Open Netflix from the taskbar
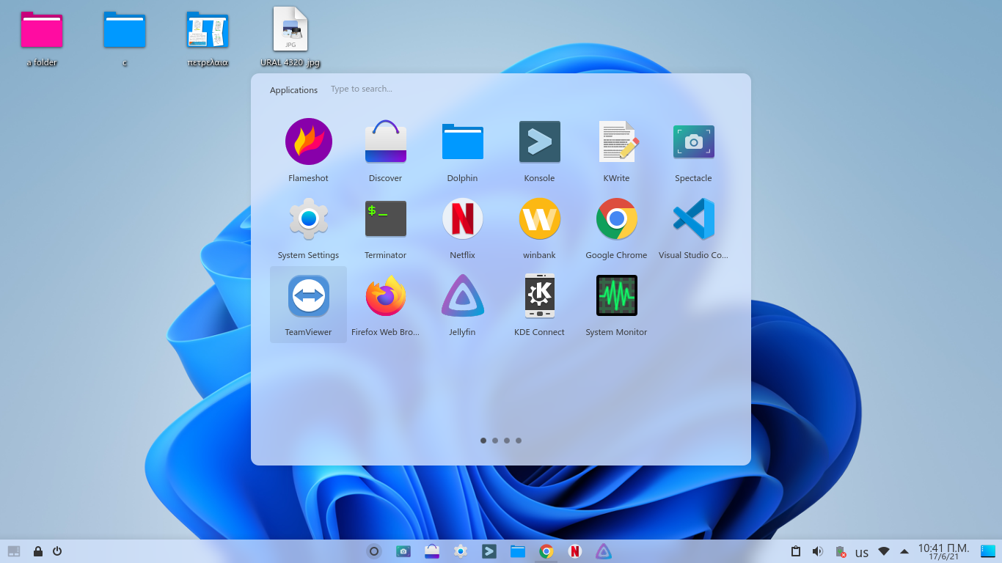 coord(575,551)
